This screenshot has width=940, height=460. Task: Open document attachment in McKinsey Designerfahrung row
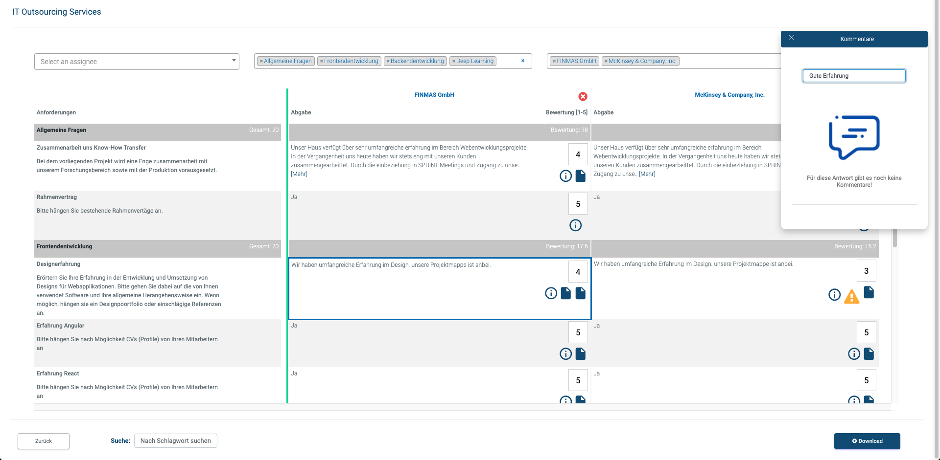(869, 293)
